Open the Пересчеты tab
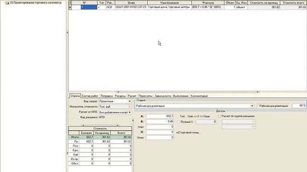The image size is (307, 172). [x=145, y=96]
